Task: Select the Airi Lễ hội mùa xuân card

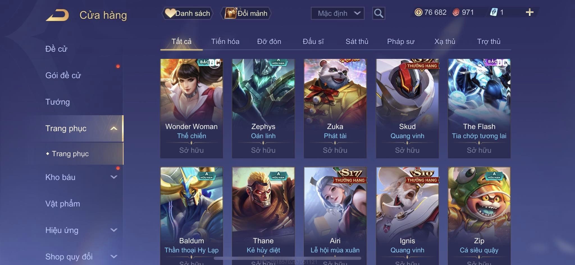Action: tap(335, 216)
